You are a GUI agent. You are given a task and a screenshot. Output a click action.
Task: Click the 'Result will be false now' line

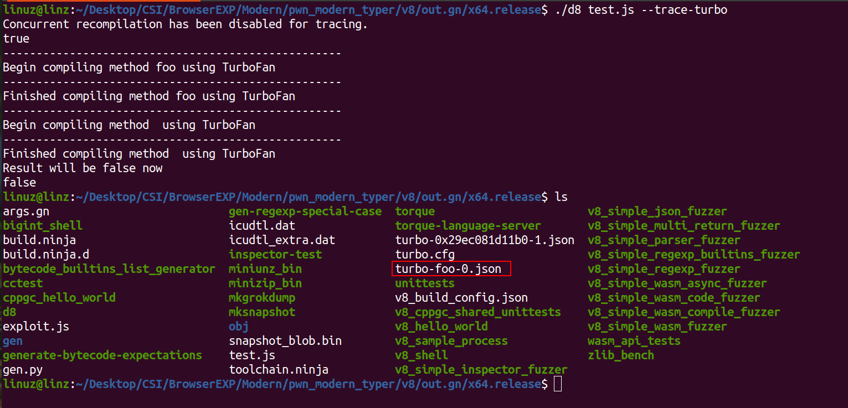point(83,168)
